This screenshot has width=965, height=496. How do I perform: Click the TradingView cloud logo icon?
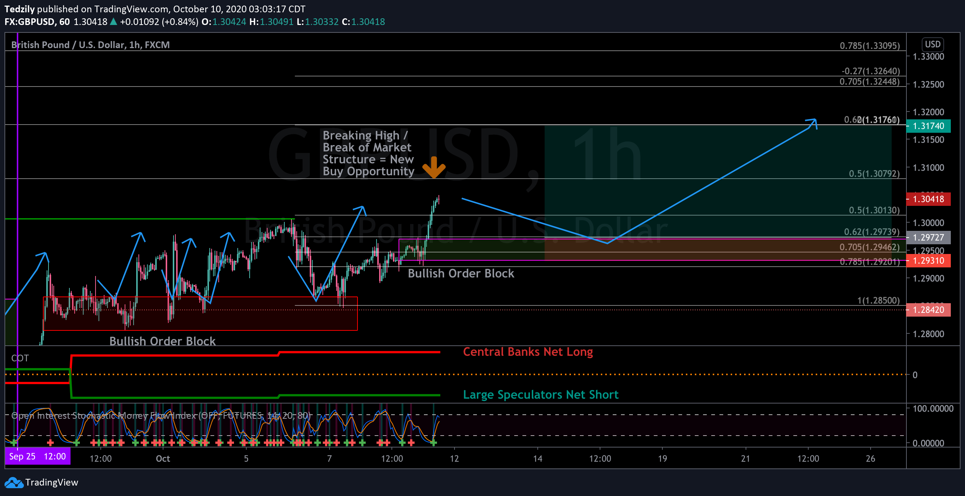click(14, 483)
